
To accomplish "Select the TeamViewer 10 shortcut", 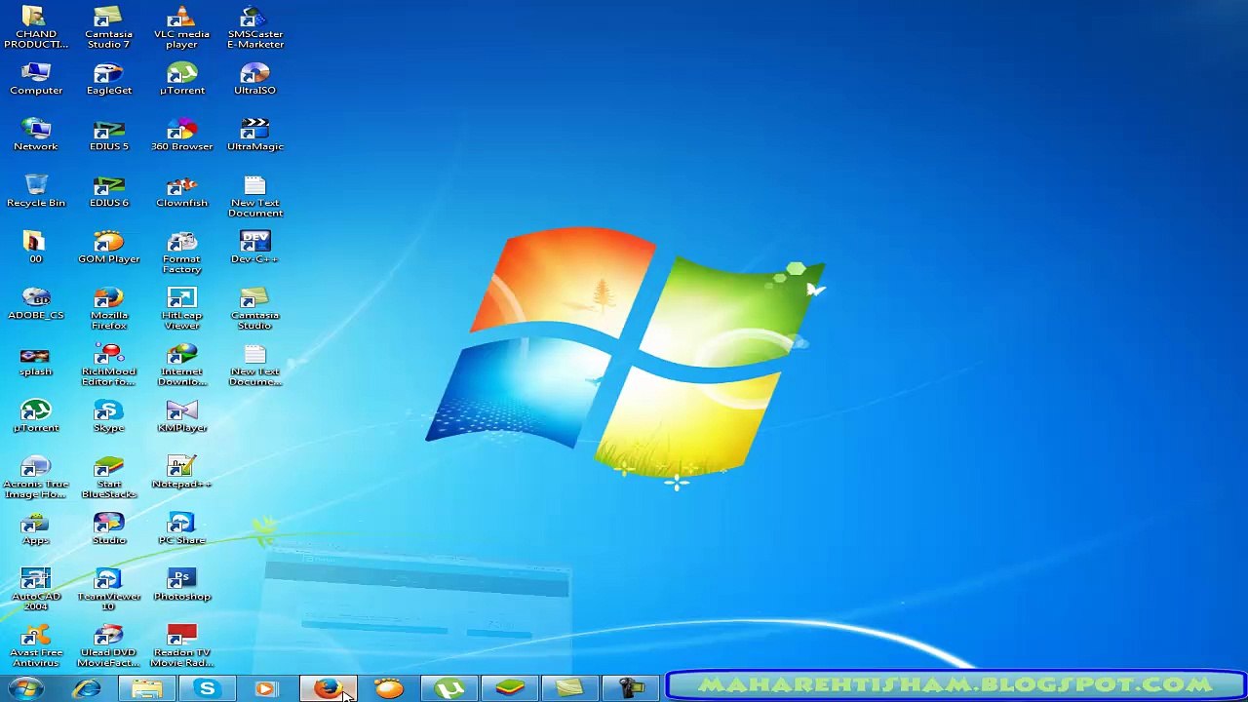I will 109,591.
